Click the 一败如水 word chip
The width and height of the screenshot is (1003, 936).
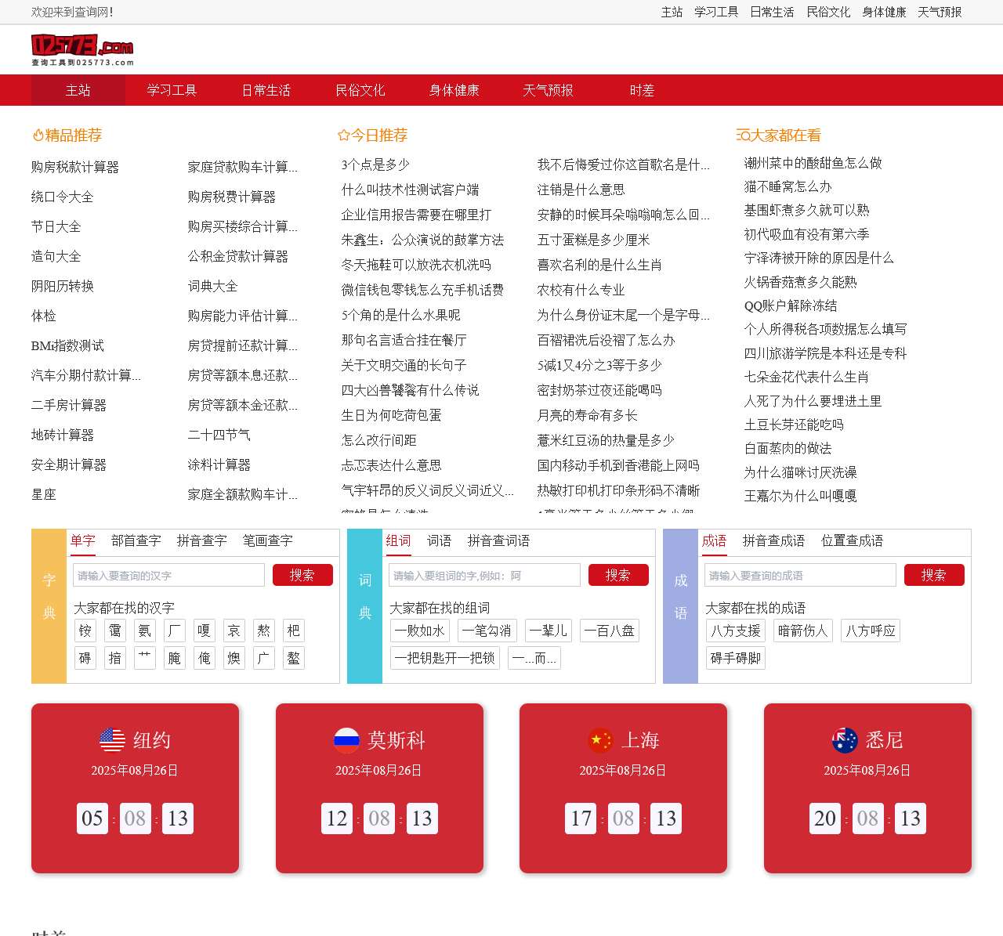(419, 631)
